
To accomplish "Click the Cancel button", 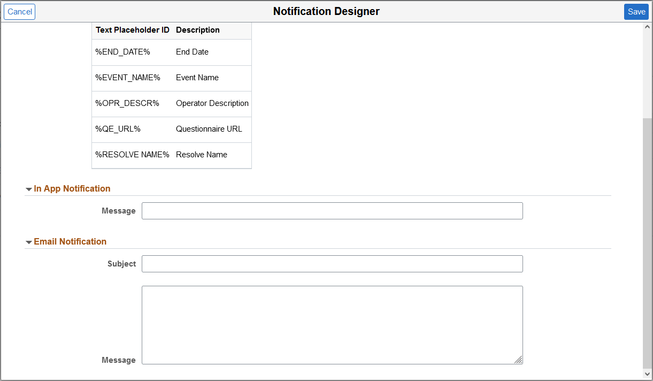I will coord(20,12).
